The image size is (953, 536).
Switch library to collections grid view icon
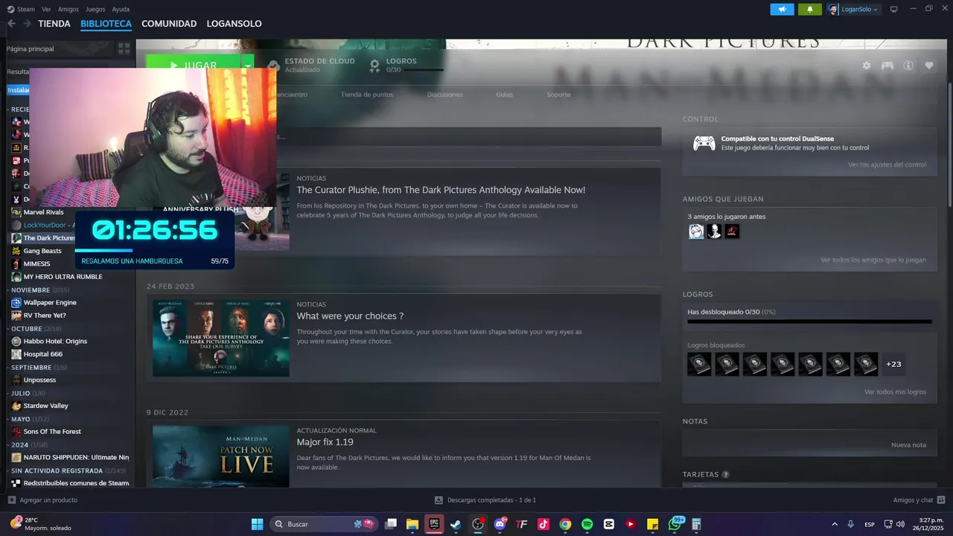pos(124,48)
